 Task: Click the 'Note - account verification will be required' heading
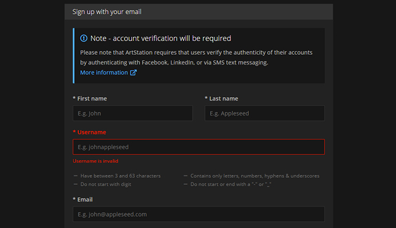coord(161,38)
